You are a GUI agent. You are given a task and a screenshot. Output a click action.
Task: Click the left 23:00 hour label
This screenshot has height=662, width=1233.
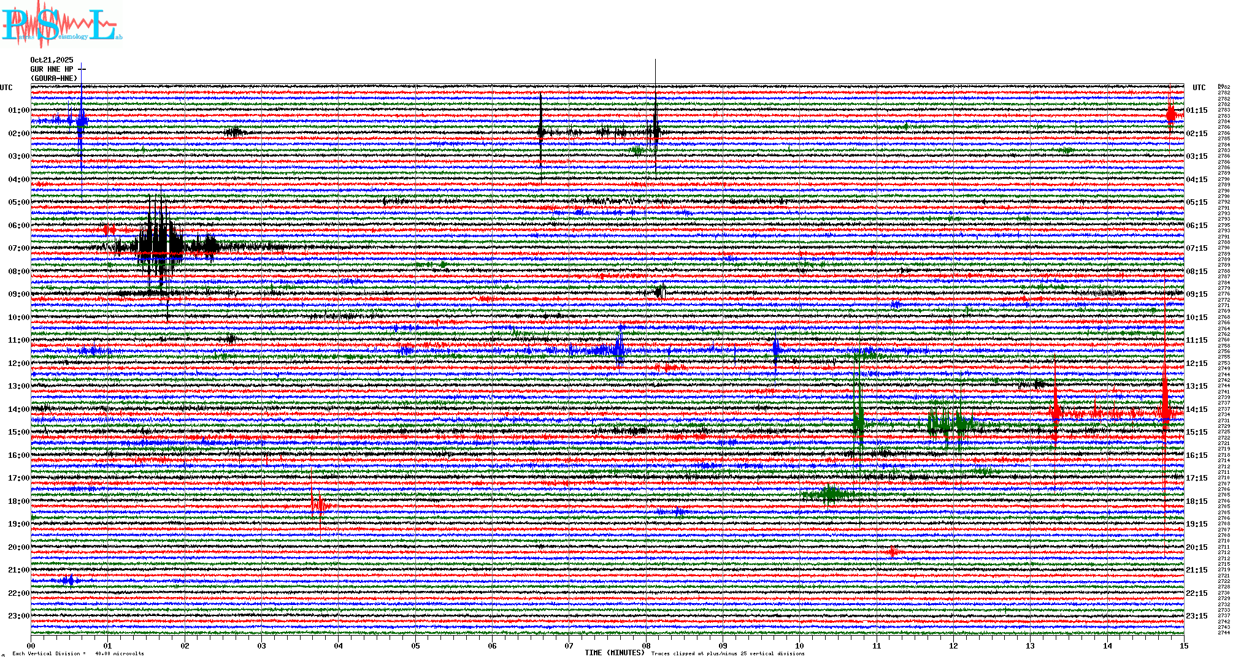click(x=18, y=616)
